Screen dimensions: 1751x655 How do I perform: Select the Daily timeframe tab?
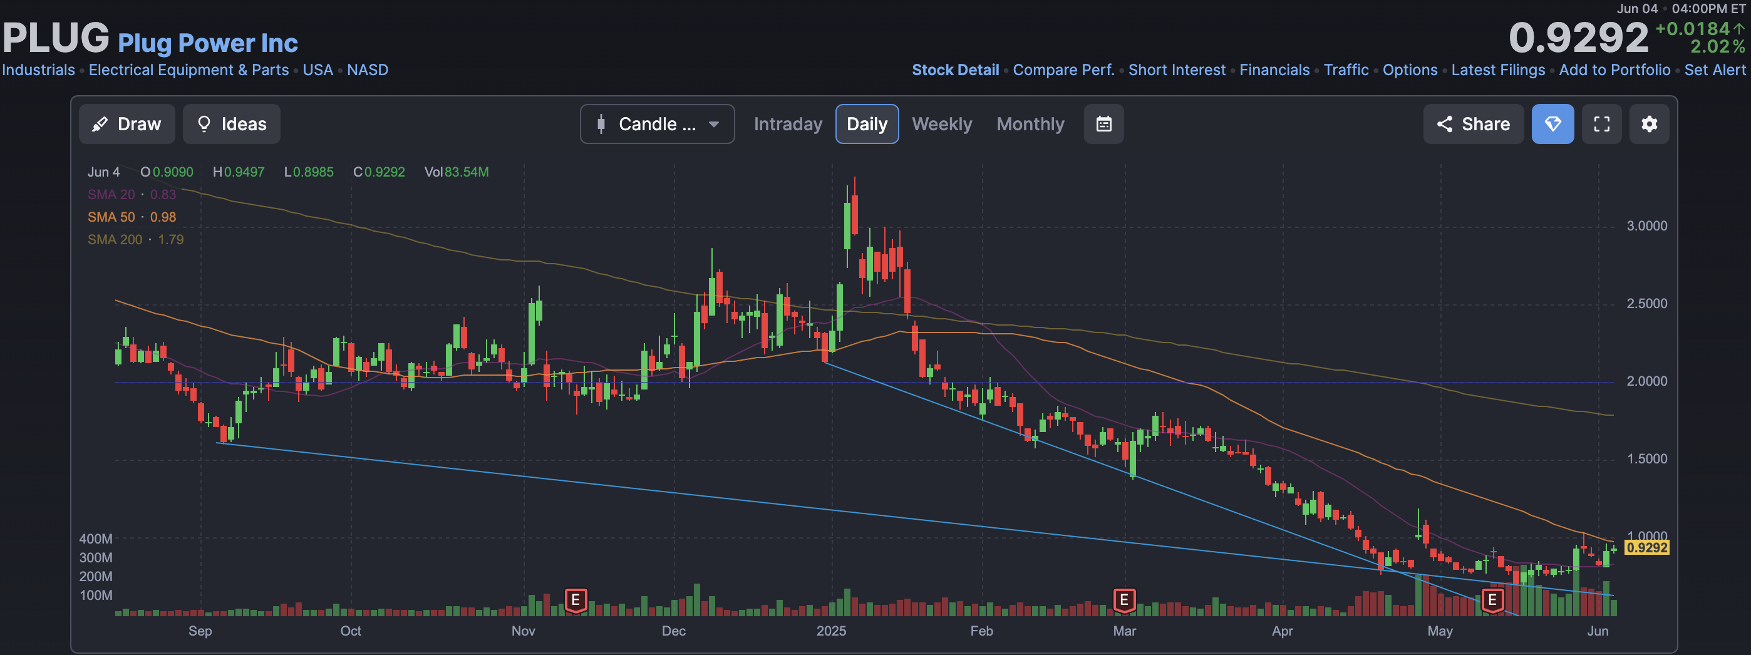(867, 123)
